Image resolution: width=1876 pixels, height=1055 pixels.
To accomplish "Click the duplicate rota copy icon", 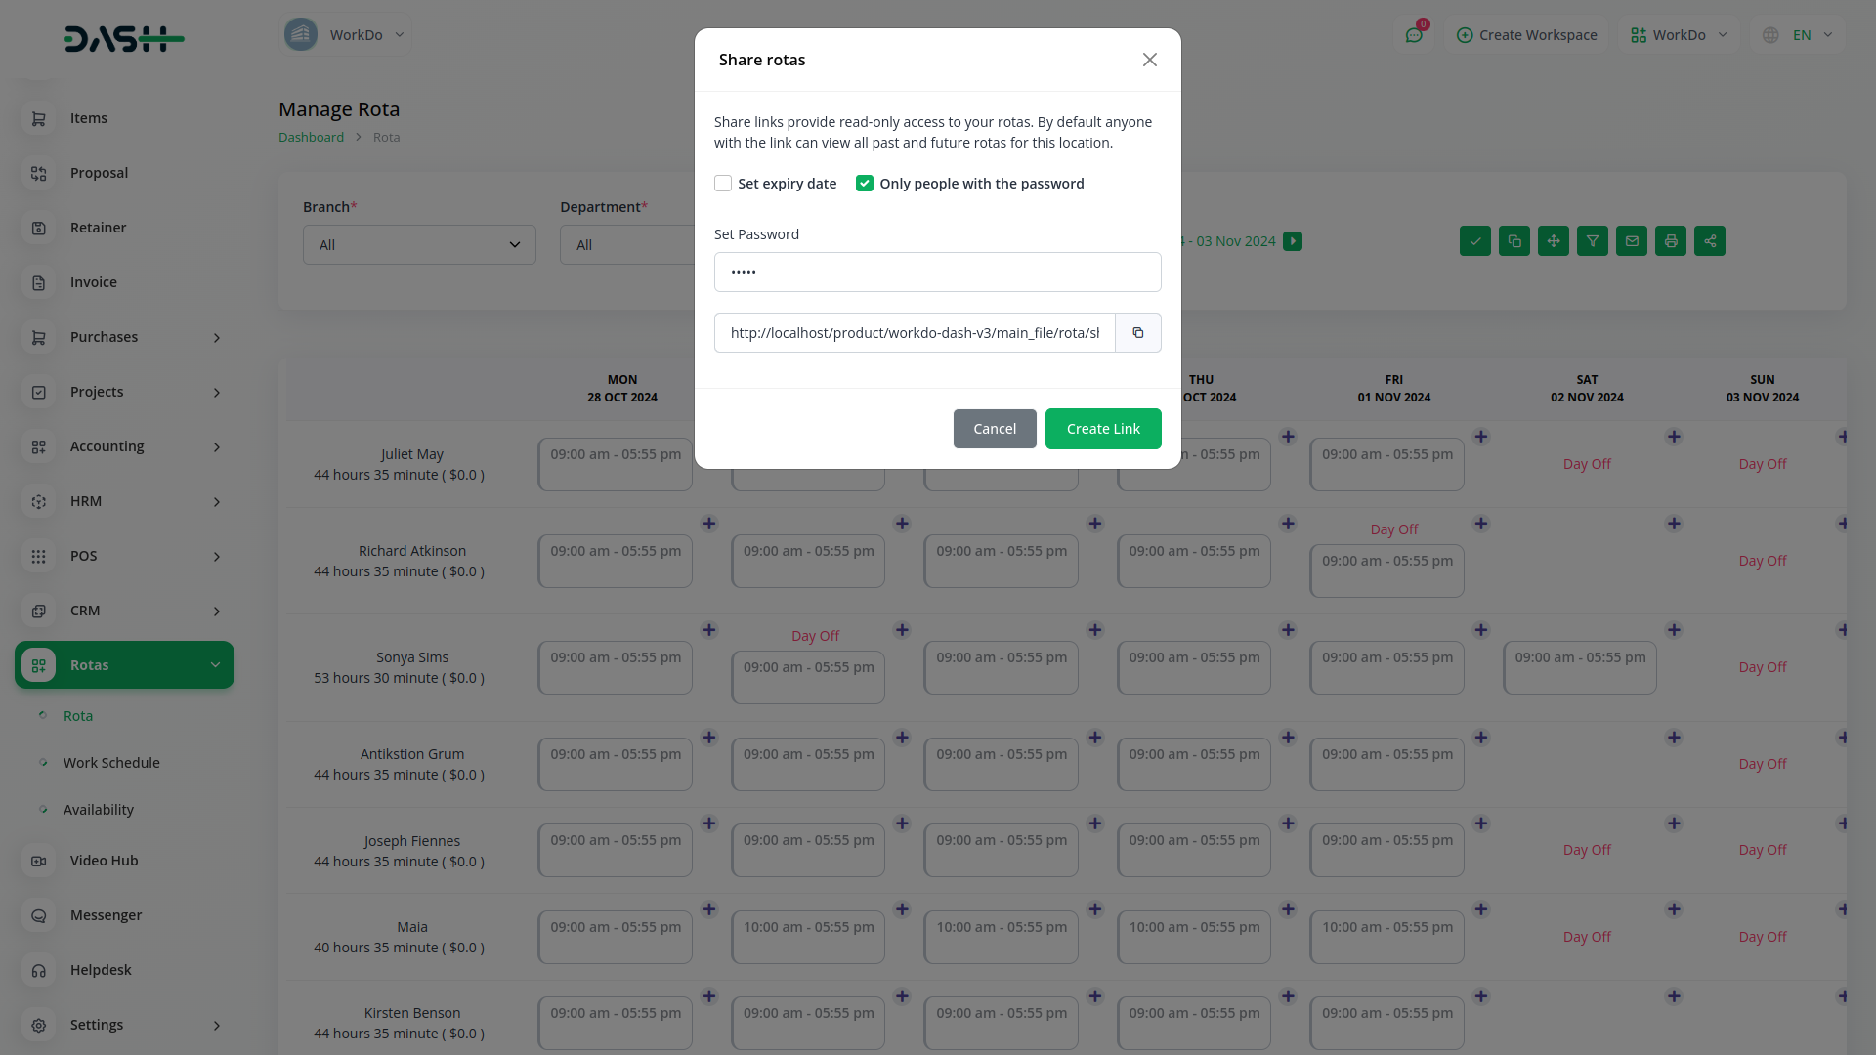I will [1514, 241].
